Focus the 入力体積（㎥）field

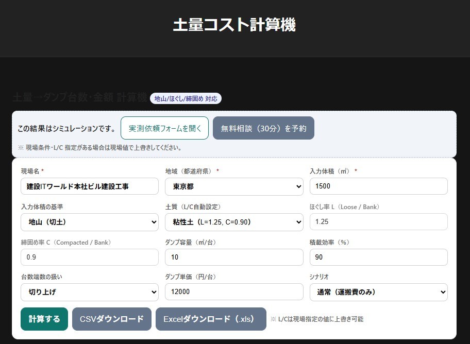pos(378,186)
